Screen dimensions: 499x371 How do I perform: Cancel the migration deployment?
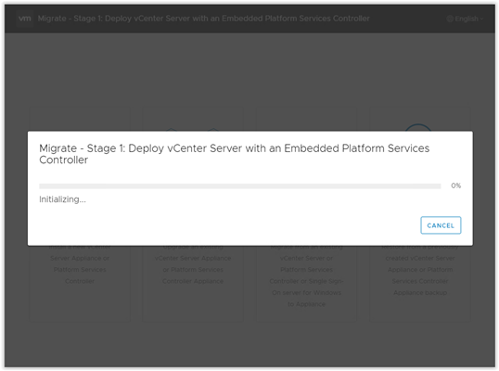[441, 225]
